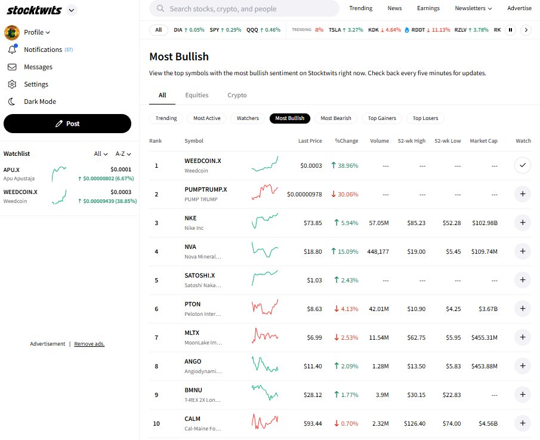Open the Newsletters dropdown
This screenshot has width=540, height=440.
(x=473, y=8)
